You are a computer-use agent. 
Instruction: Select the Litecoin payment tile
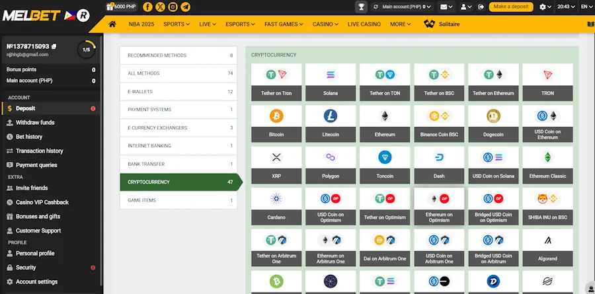click(x=331, y=124)
